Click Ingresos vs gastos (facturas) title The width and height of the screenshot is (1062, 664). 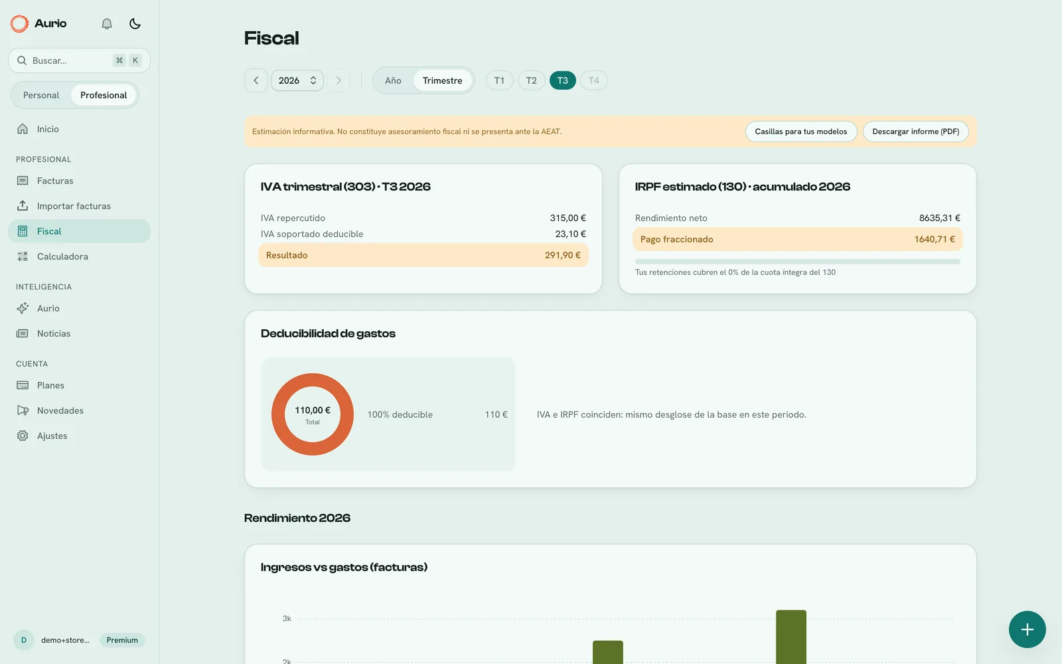tap(344, 567)
